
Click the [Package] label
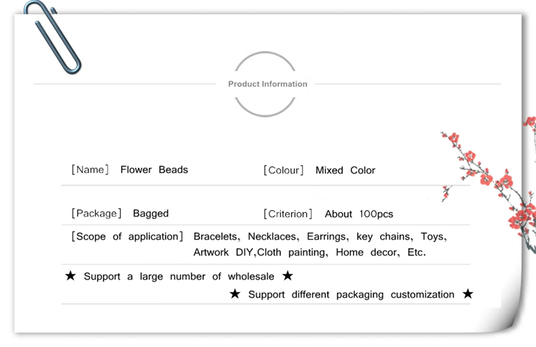point(96,214)
